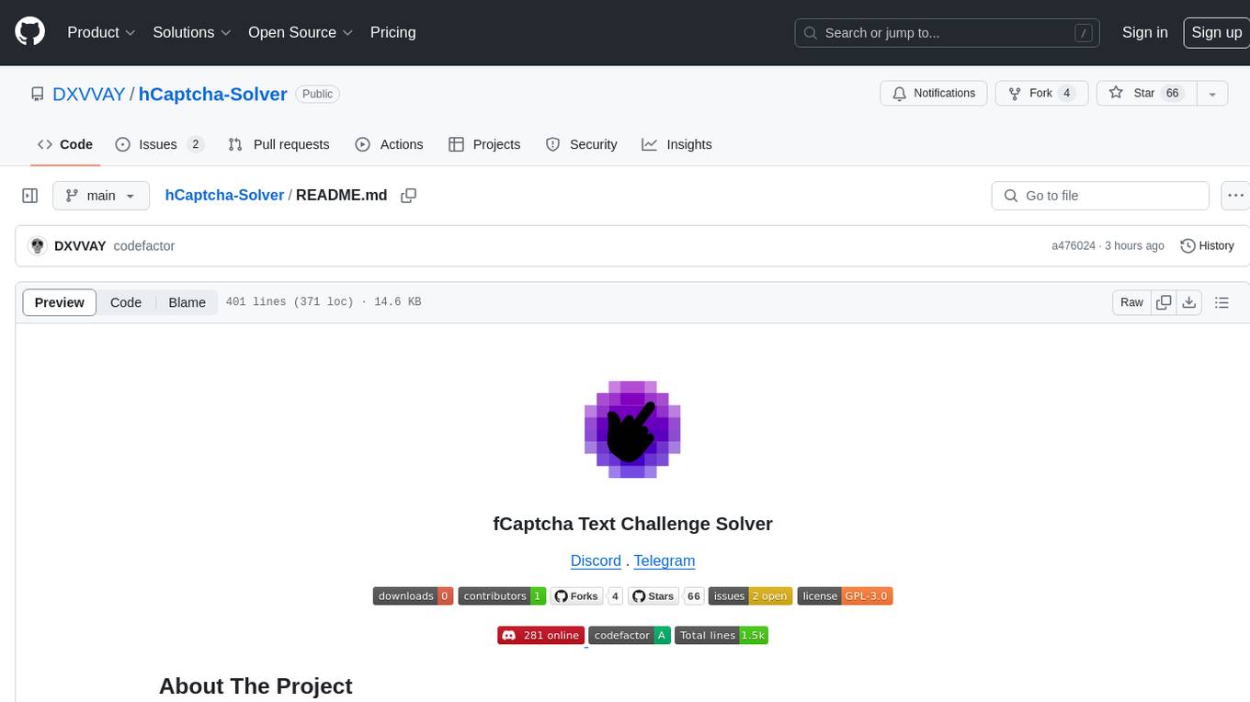Image resolution: width=1250 pixels, height=702 pixels.
Task: Switch to the Code tab
Action: pyautogui.click(x=65, y=144)
